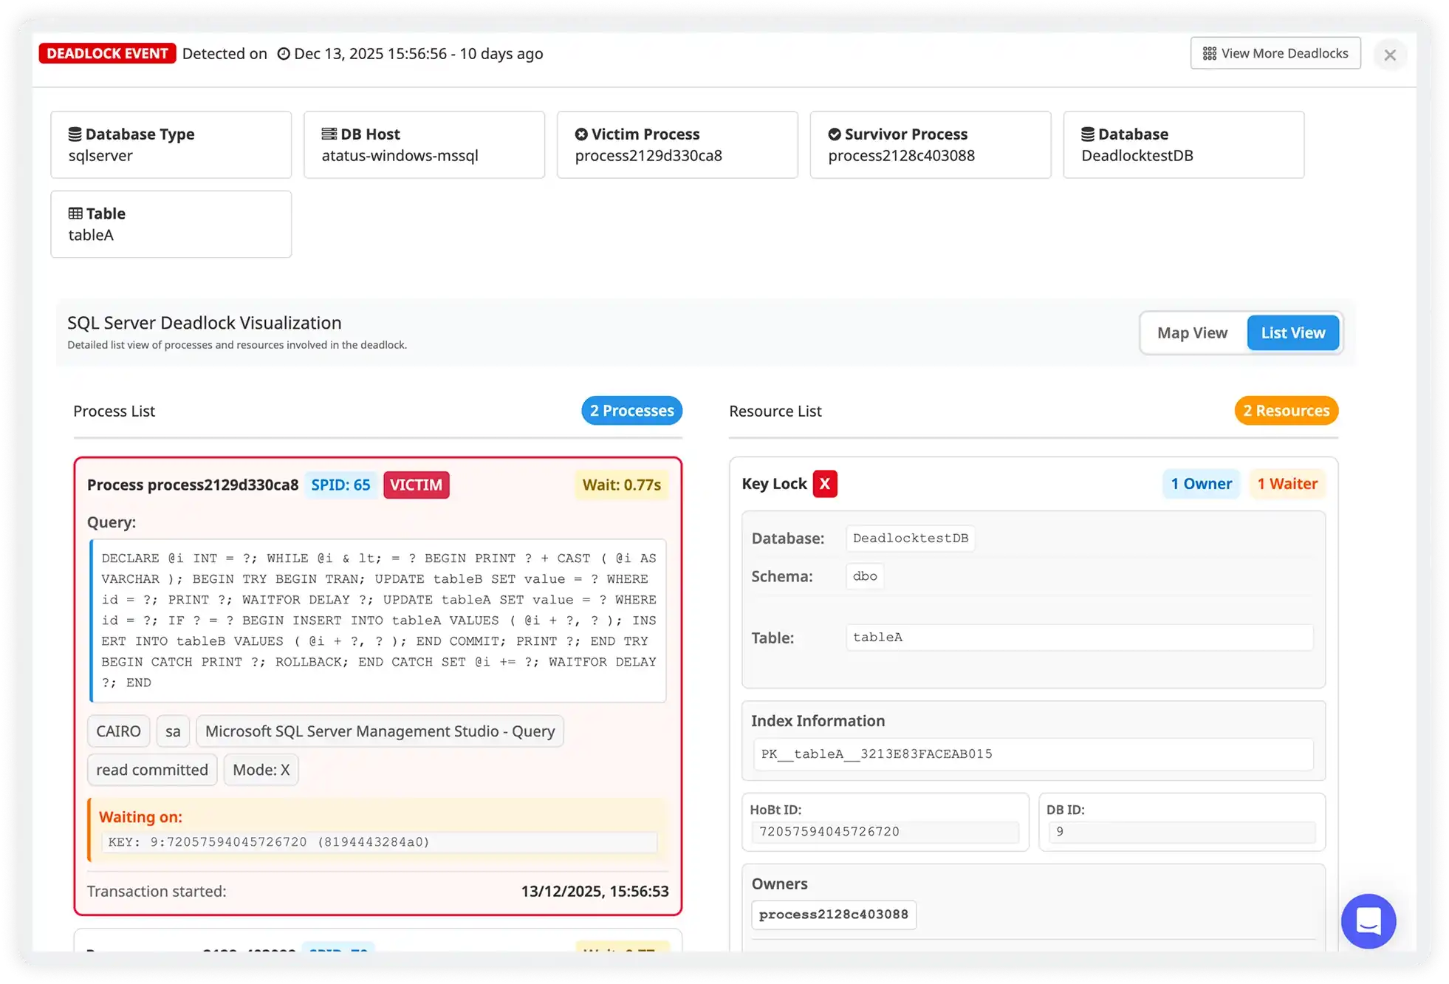Click the clock icon near detection date

pos(284,54)
